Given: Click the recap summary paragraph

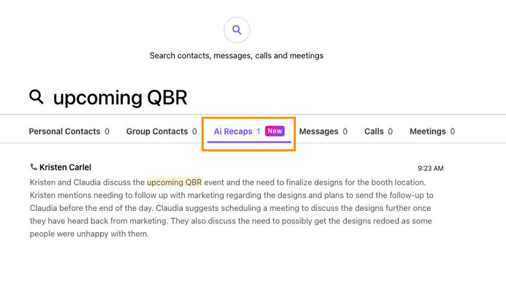Looking at the screenshot, I should (x=232, y=208).
